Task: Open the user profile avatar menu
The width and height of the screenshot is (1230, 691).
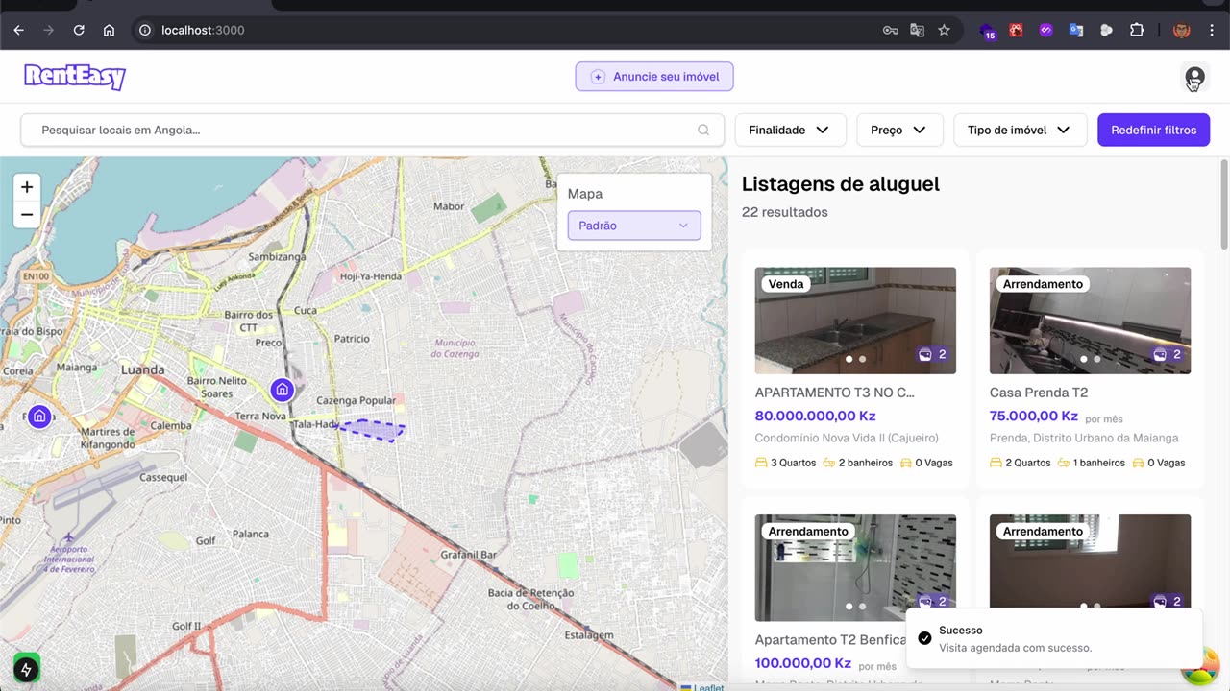Action: 1194,77
